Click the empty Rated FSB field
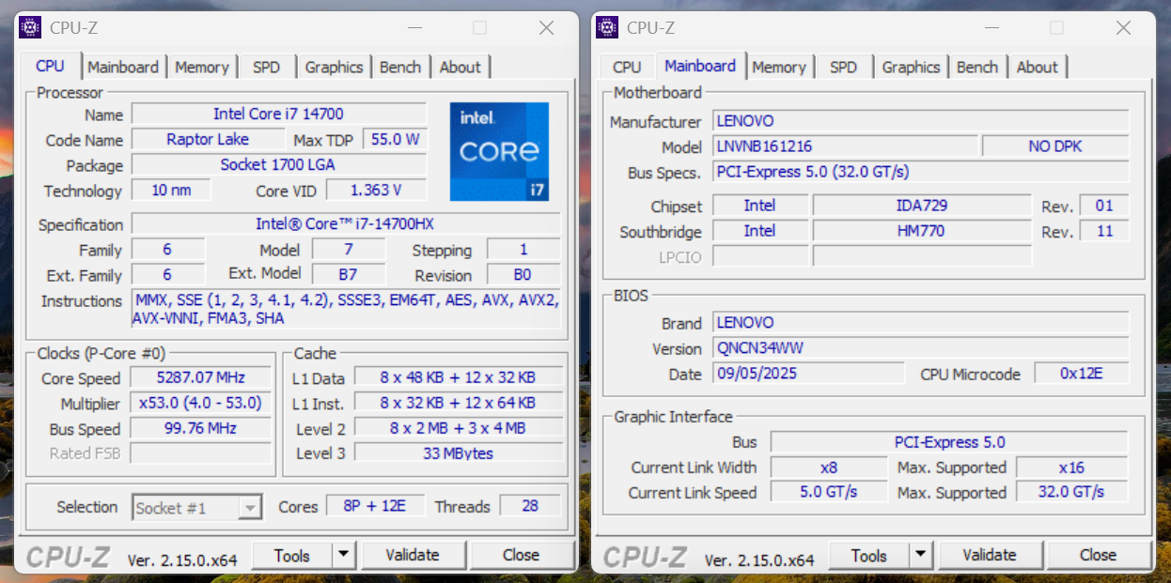Viewport: 1171px width, 583px height. tap(200, 453)
